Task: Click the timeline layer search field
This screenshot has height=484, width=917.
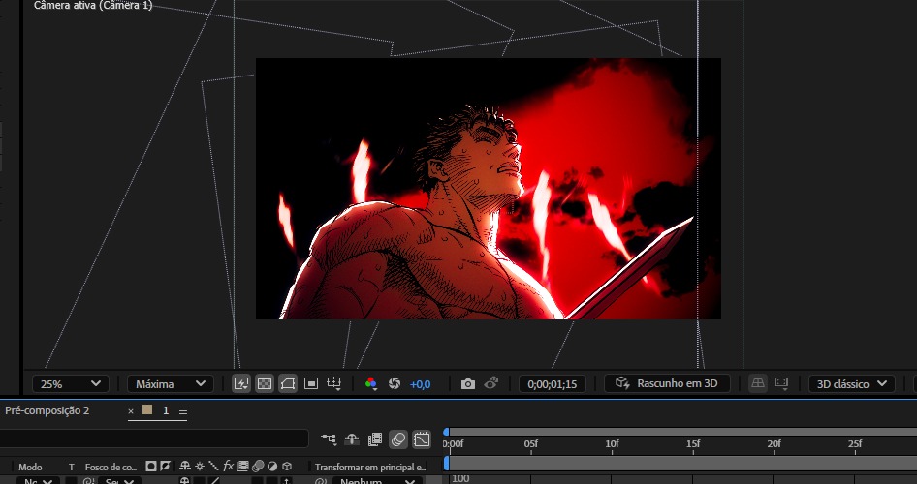Action: click(155, 439)
